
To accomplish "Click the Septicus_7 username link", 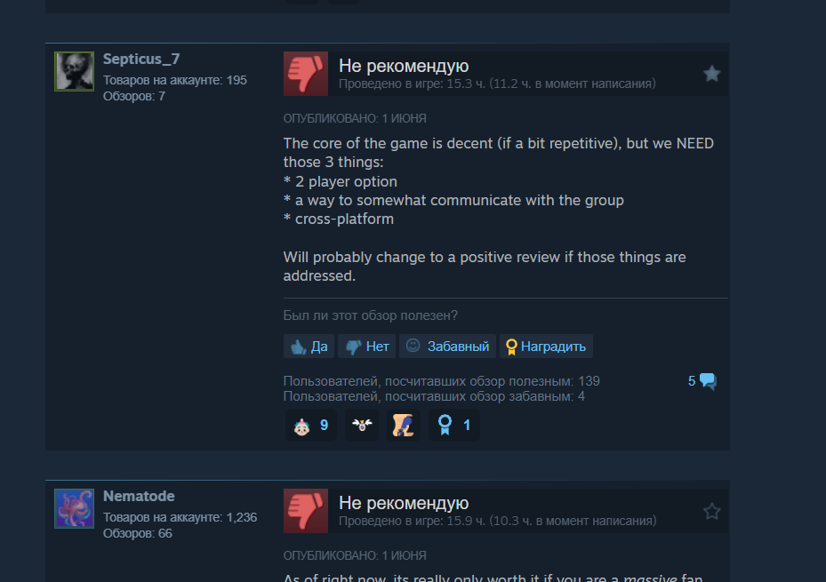I will [x=141, y=59].
